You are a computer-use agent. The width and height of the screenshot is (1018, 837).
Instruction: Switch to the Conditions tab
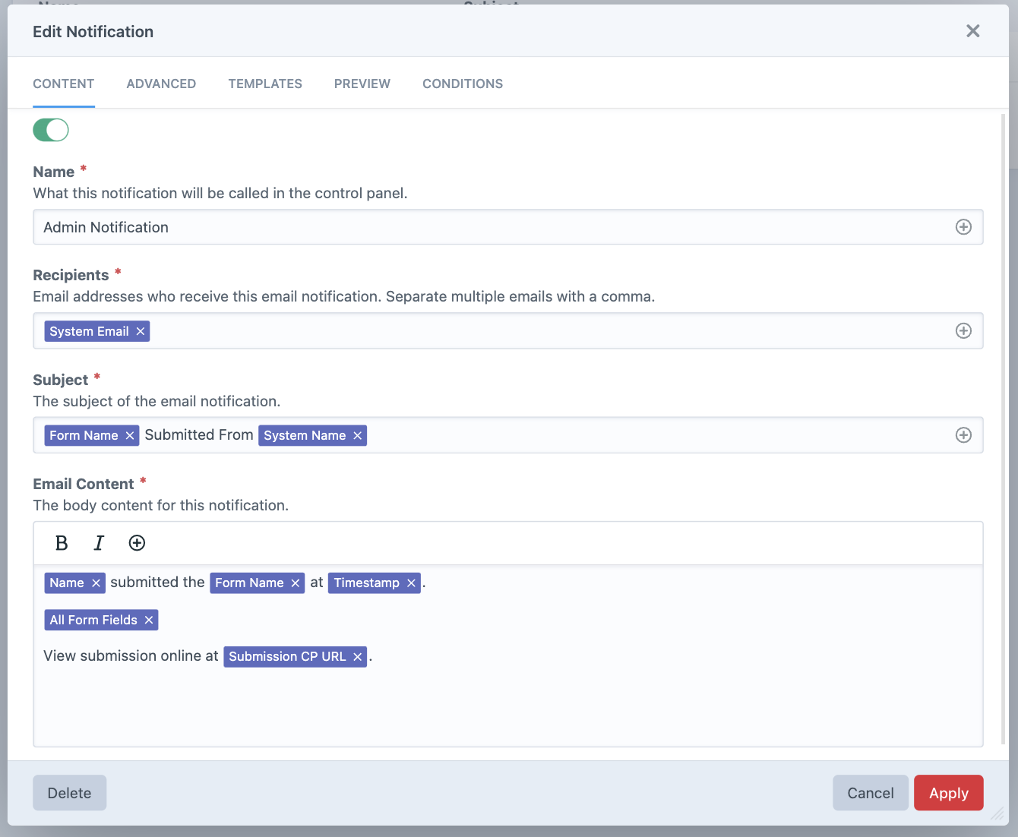pyautogui.click(x=463, y=84)
